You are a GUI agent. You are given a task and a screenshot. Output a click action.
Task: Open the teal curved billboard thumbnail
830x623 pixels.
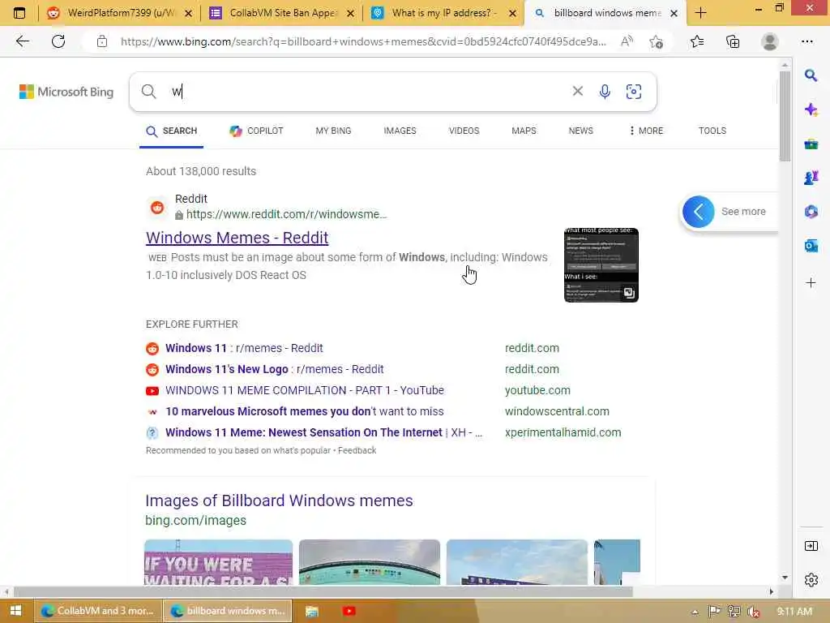click(x=370, y=562)
